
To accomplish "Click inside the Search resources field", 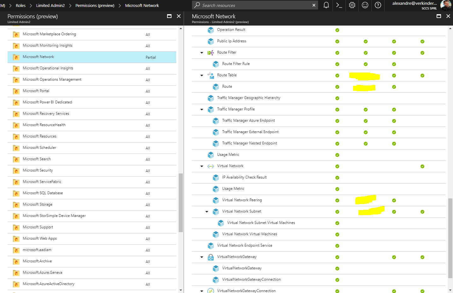I will point(252,5).
